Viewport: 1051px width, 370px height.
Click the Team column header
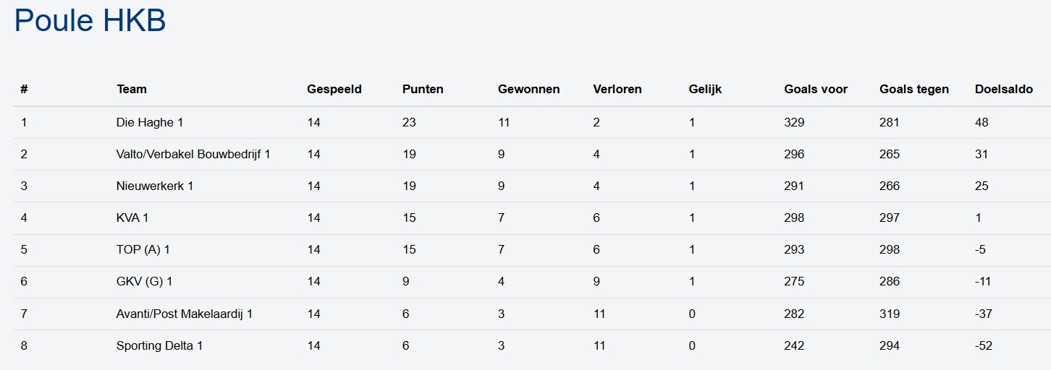[x=132, y=90]
